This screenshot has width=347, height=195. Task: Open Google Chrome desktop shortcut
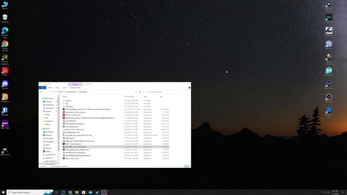click(x=5, y=45)
